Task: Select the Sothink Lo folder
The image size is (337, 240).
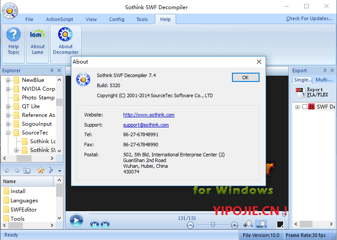Action: (43, 141)
